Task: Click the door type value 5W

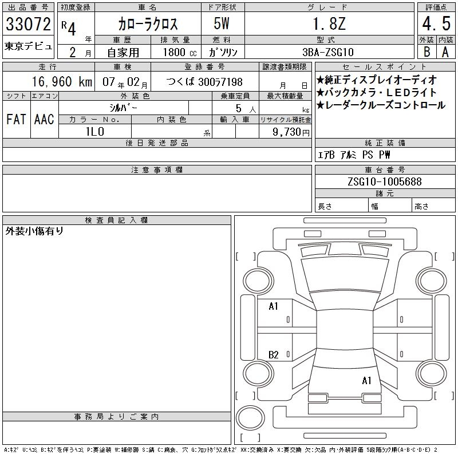Action: (x=222, y=23)
